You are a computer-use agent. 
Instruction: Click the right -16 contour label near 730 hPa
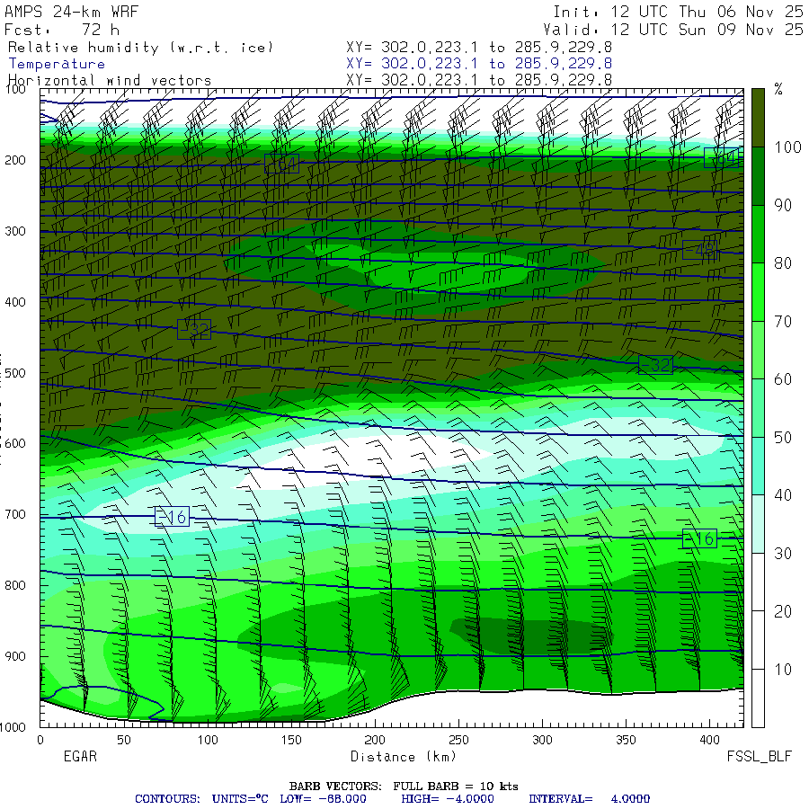coord(699,538)
